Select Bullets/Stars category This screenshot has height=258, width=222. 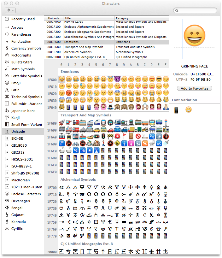tap(23, 62)
